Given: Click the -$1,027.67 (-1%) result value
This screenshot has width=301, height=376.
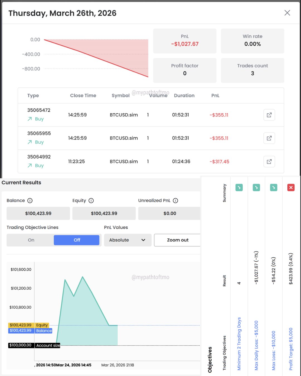Looking at the screenshot, I should [256, 268].
